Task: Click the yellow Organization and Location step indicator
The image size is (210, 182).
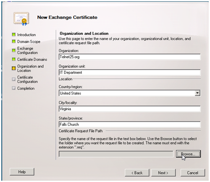Action: click(x=14, y=68)
